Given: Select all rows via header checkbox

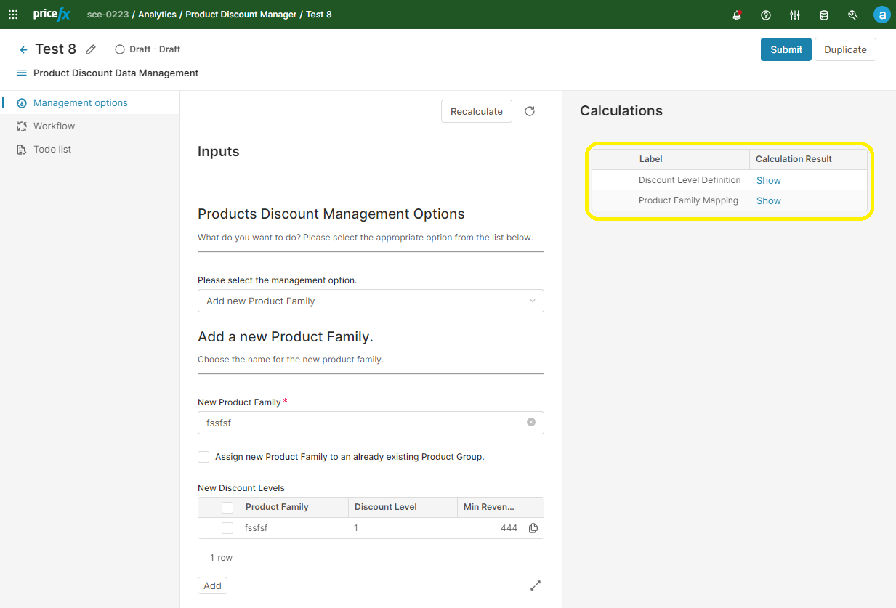Looking at the screenshot, I should click(227, 507).
